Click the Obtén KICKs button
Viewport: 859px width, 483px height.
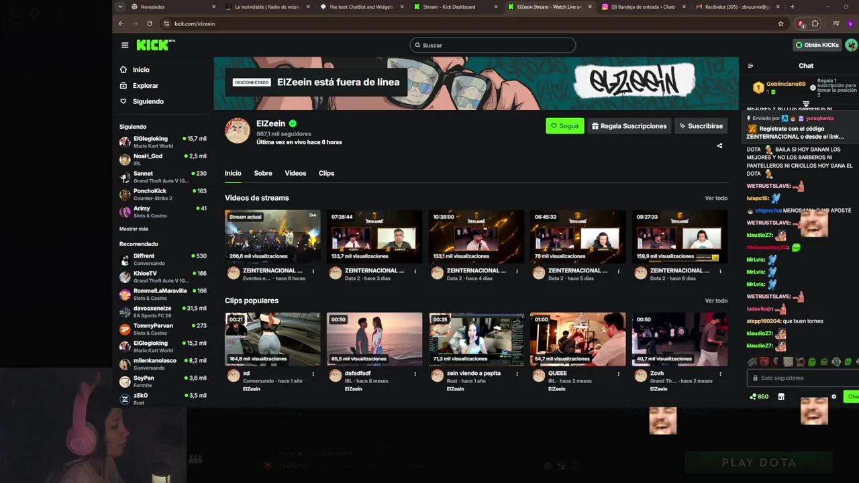pos(817,45)
